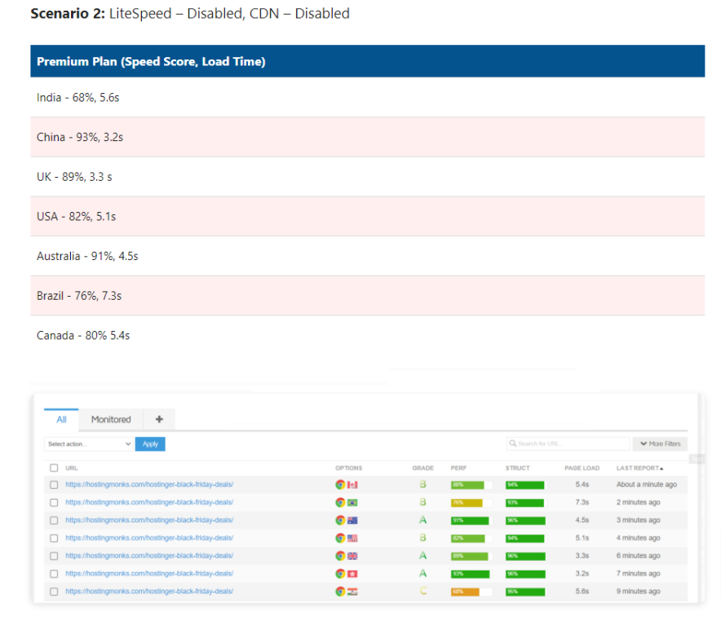Image resolution: width=721 pixels, height=617 pixels.
Task: Expand the More Filters dropdown
Action: tap(661, 443)
